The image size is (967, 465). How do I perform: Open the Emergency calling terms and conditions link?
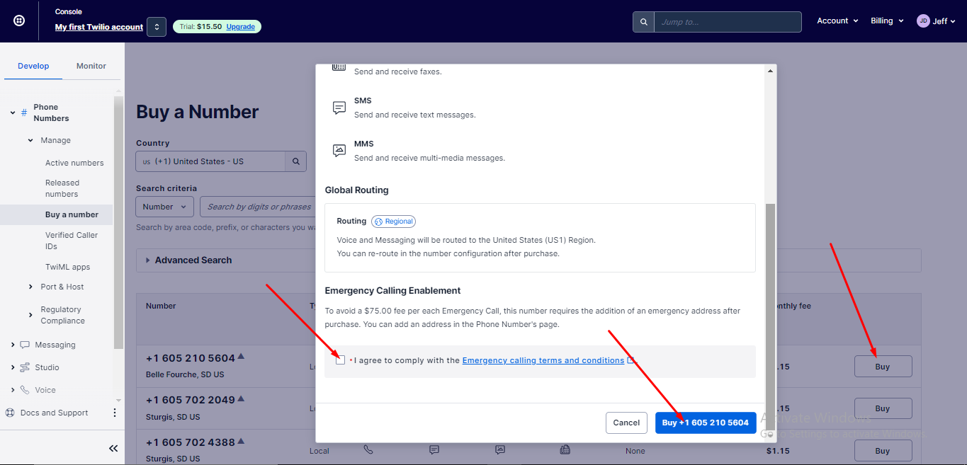543,360
